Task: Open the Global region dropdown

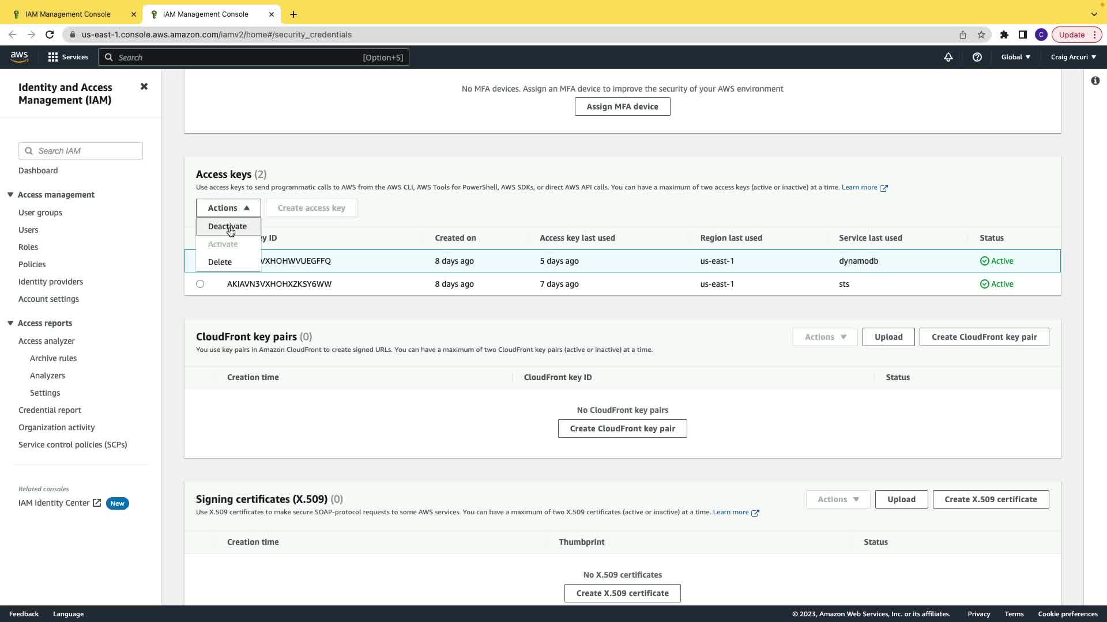Action: click(1015, 57)
